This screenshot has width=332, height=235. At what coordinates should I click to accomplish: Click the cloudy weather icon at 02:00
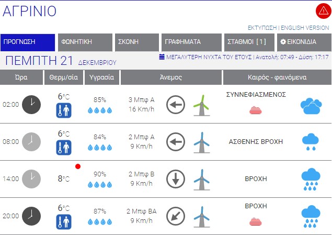311,106
